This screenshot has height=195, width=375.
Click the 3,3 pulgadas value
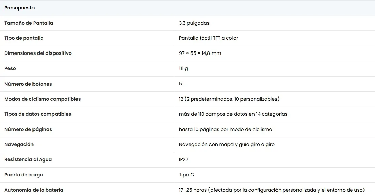(x=194, y=23)
